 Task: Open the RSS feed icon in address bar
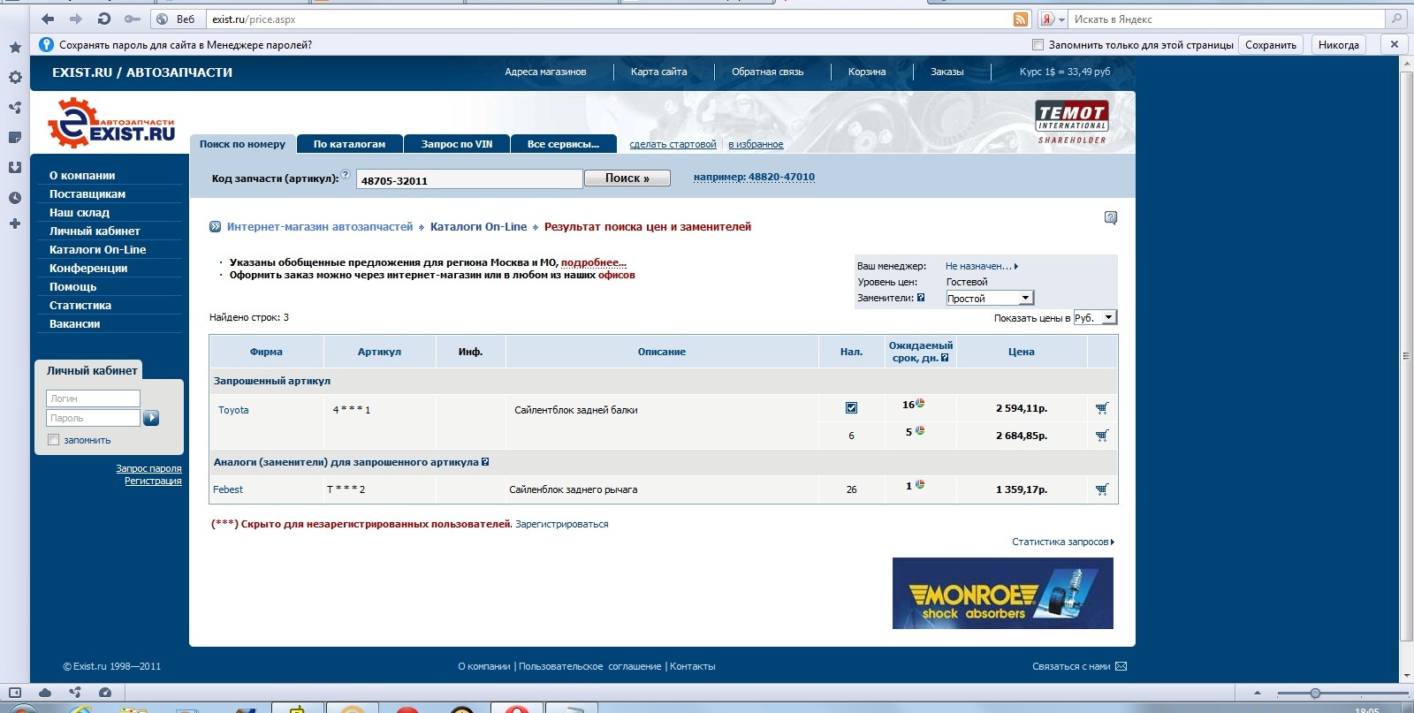(x=1021, y=19)
